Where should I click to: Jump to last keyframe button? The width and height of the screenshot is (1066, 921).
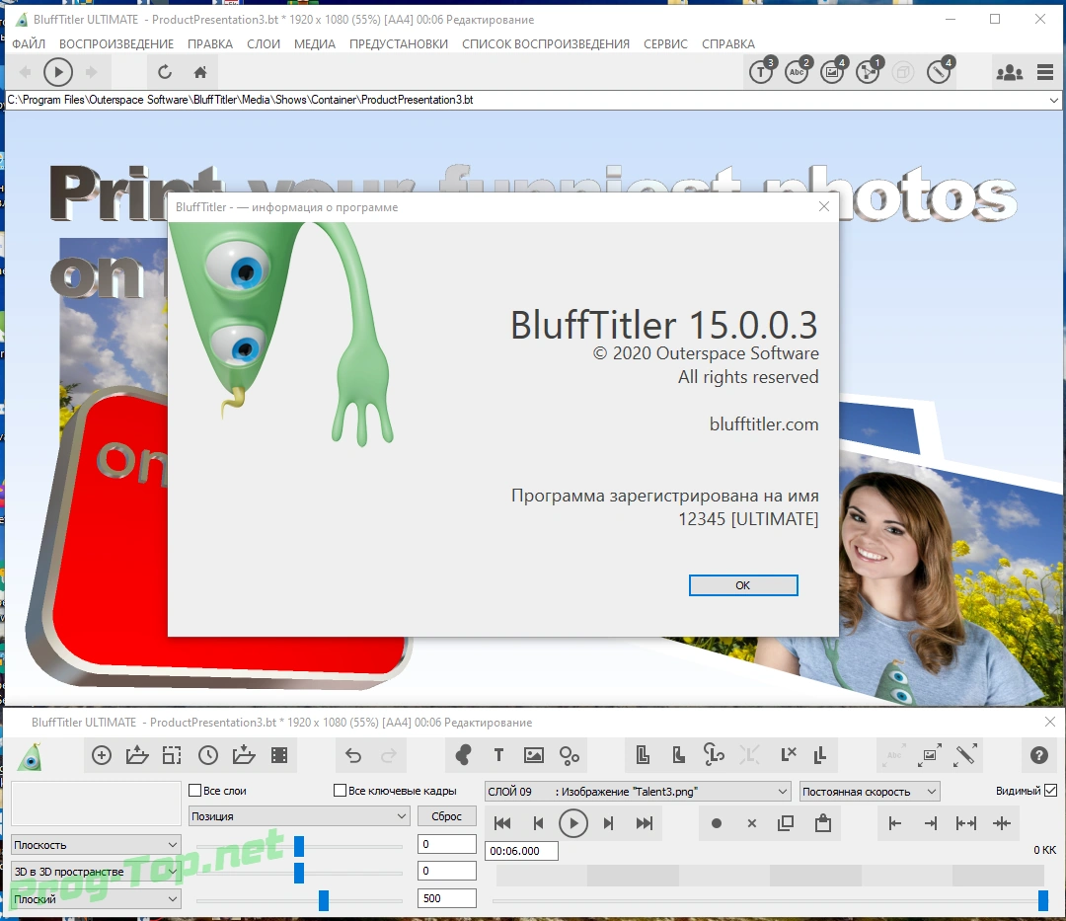[645, 823]
